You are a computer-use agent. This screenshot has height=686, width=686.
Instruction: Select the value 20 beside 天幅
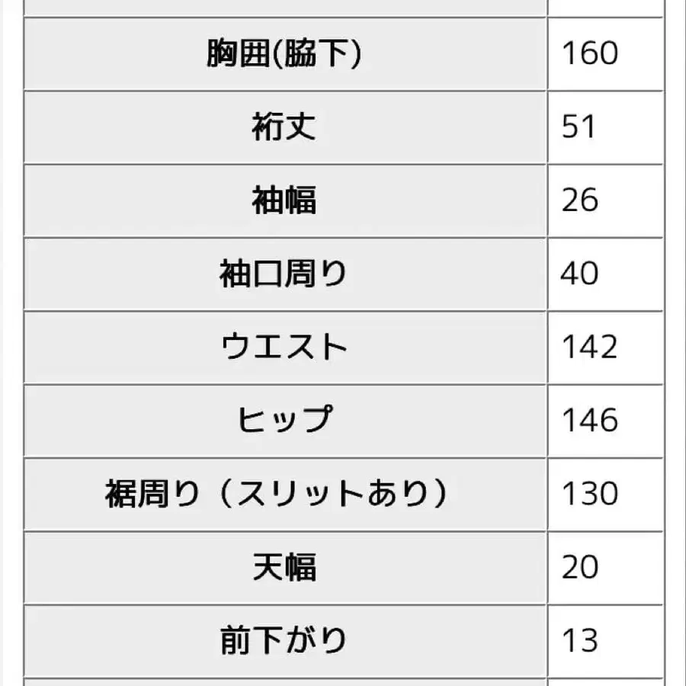(x=580, y=567)
